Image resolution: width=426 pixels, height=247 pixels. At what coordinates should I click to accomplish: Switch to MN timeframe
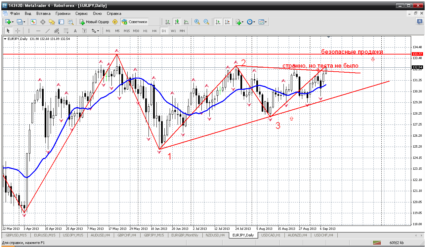(x=182, y=31)
